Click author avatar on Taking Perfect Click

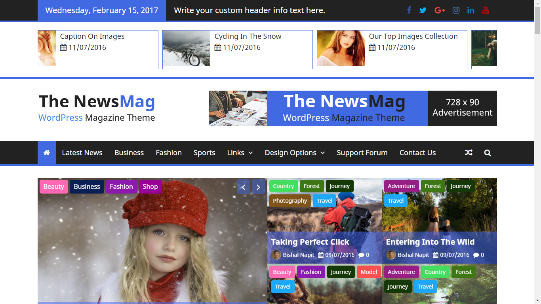point(276,255)
